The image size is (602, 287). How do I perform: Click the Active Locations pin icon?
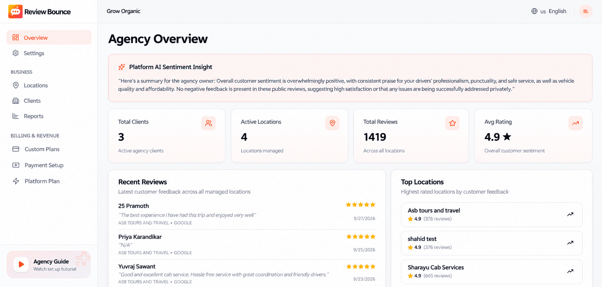[332, 123]
